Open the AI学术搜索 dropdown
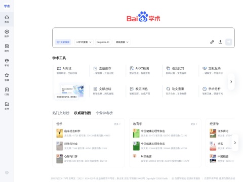 (x=84, y=42)
